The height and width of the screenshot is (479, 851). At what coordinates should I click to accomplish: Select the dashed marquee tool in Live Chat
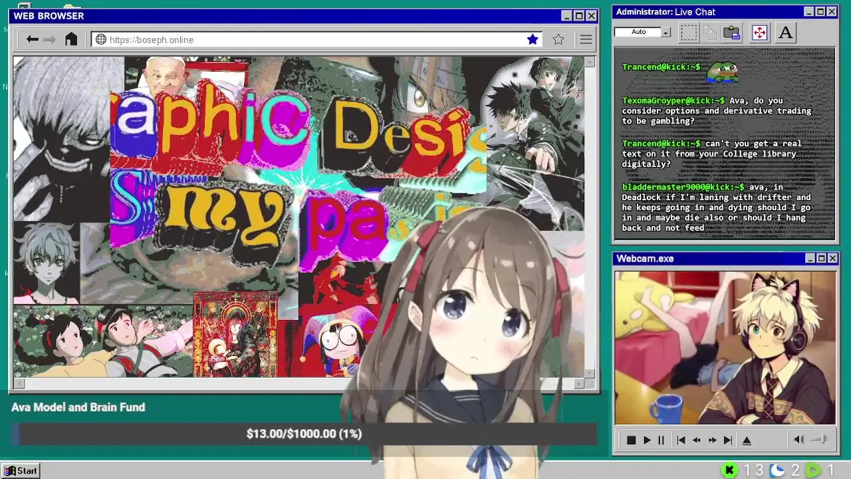point(689,33)
